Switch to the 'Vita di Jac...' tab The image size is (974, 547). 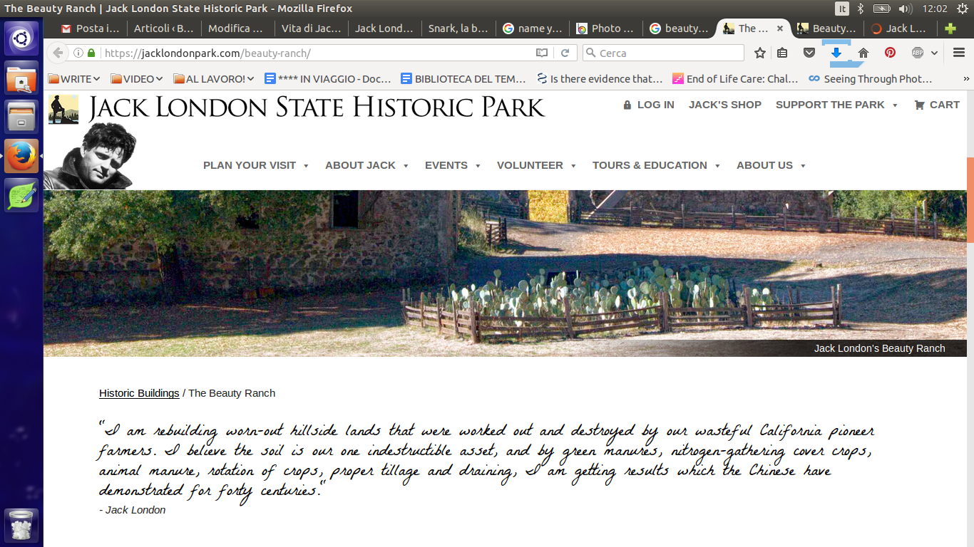point(310,28)
